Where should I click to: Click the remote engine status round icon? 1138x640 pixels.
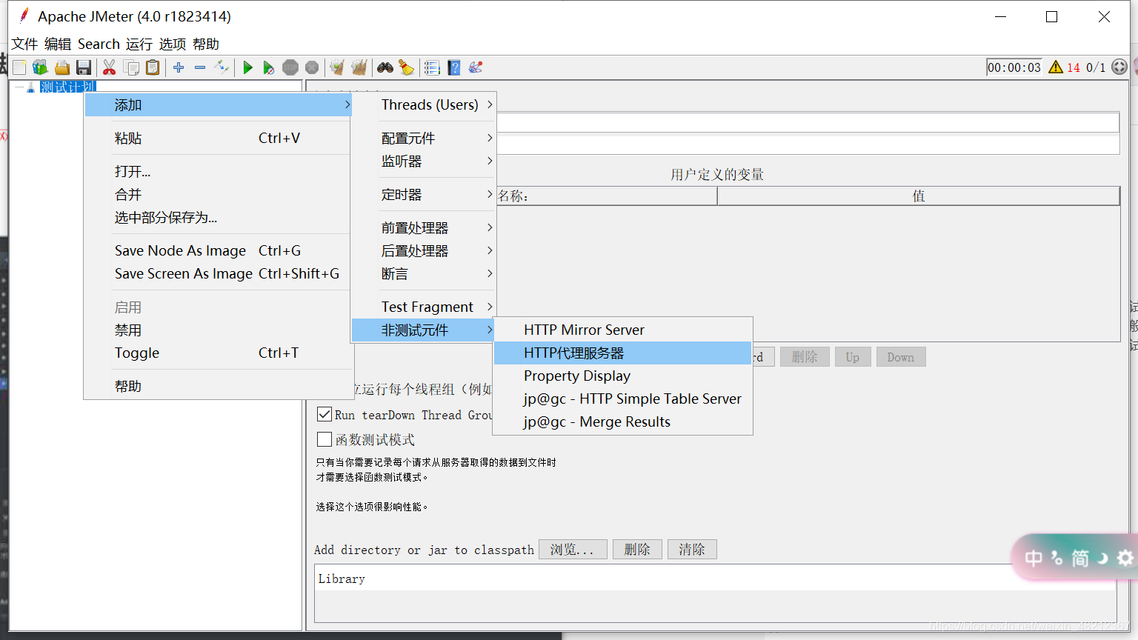[x=1119, y=67]
